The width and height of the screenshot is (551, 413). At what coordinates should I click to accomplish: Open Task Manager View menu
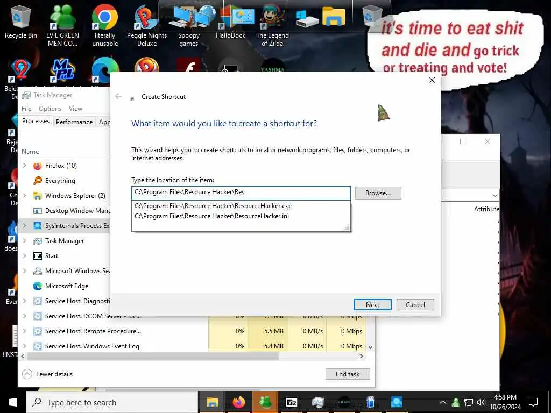click(x=75, y=109)
